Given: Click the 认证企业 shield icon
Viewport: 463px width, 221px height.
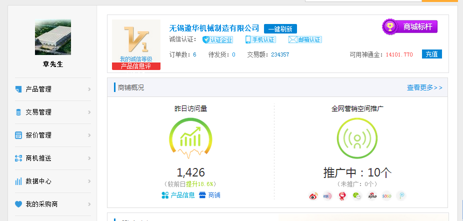Looking at the screenshot, I should (x=206, y=39).
